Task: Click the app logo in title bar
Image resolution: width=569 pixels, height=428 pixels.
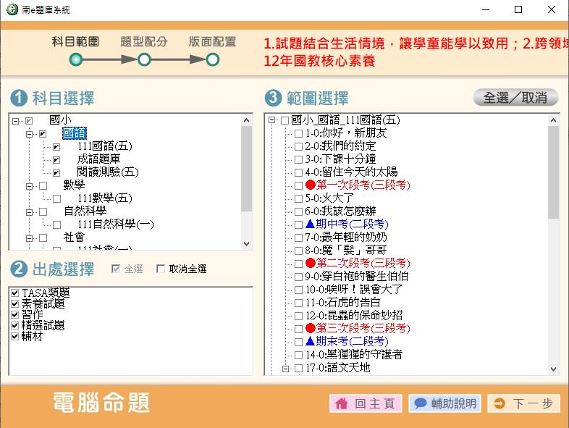Action: [11, 9]
